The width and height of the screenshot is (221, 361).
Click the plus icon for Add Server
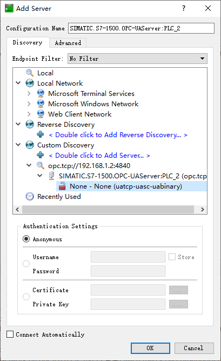click(41, 155)
